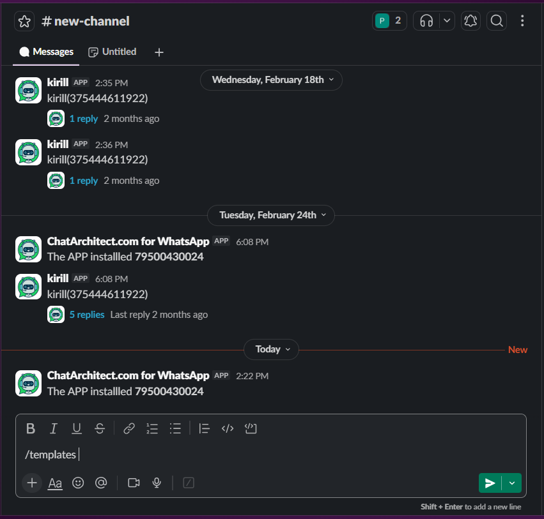544x519 pixels.
Task: Insert a code block
Action: click(251, 428)
